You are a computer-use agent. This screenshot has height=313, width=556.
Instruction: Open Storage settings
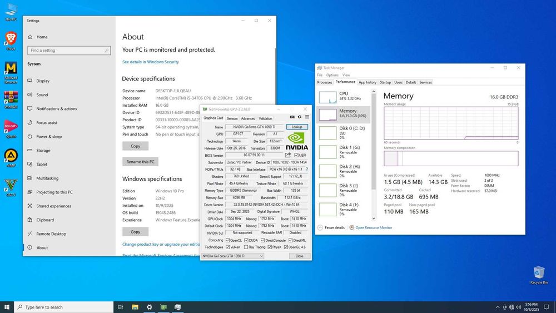[x=43, y=150]
